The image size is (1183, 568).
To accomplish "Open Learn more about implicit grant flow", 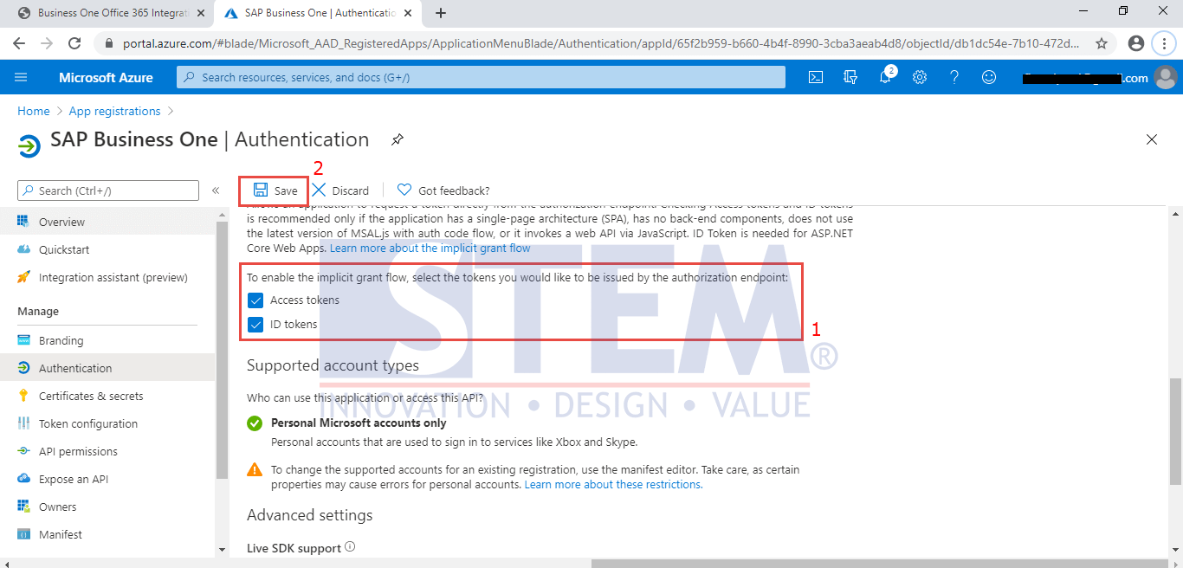I will pos(430,248).
